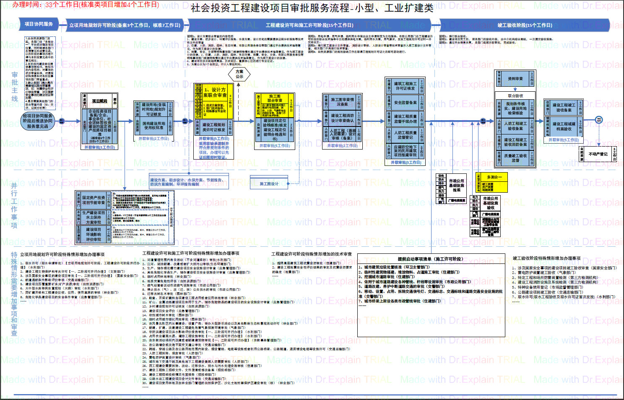Click the 方案公示 hexagon node
This screenshot has width=624, height=400.
[239, 75]
